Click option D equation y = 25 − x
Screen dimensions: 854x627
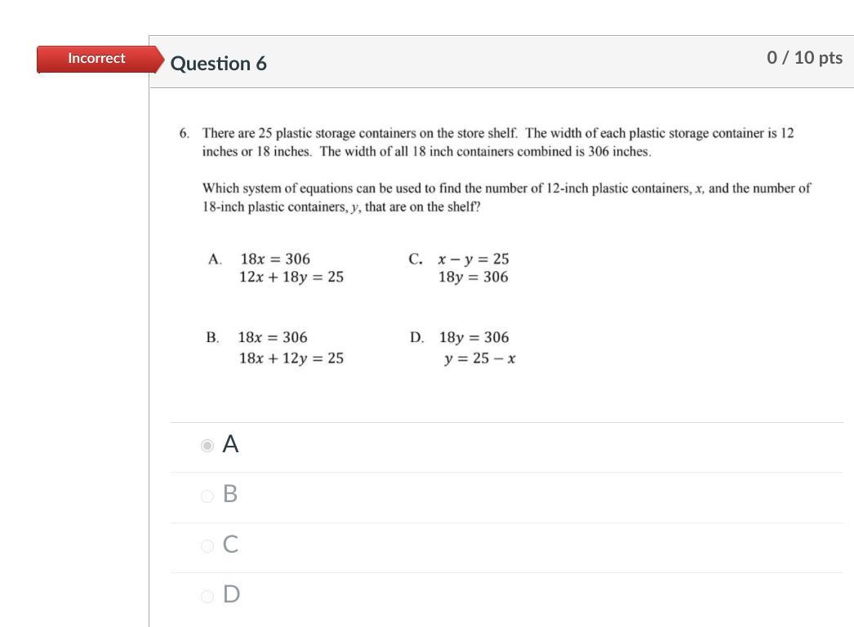pyautogui.click(x=480, y=358)
